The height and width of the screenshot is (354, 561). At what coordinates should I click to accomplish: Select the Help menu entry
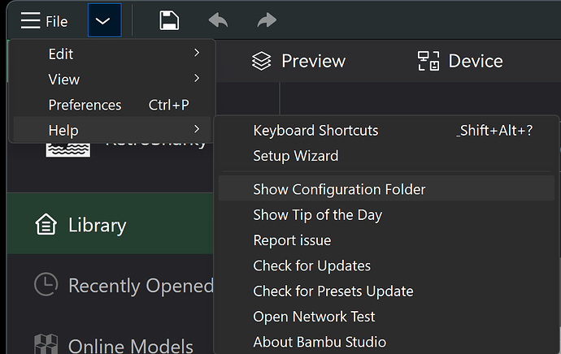click(x=113, y=130)
